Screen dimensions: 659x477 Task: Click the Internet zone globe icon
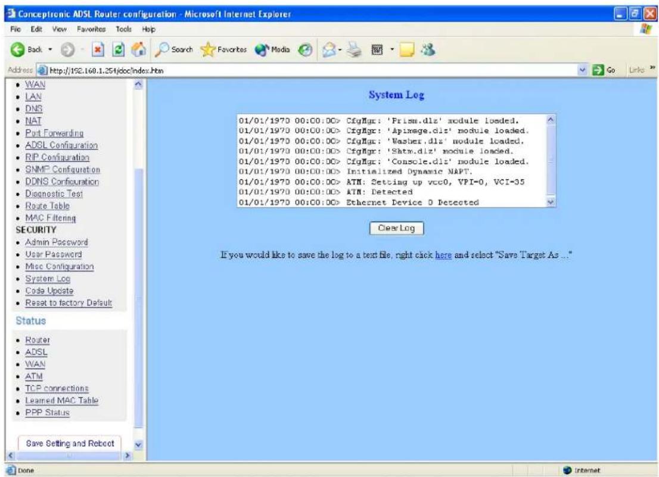(x=567, y=470)
